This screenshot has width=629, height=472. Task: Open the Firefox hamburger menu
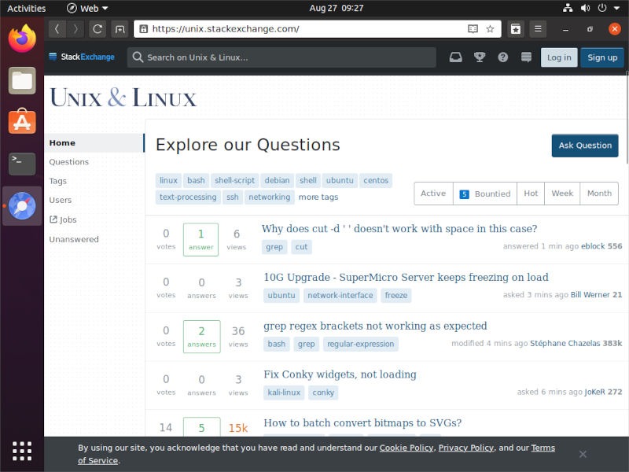[x=538, y=28]
